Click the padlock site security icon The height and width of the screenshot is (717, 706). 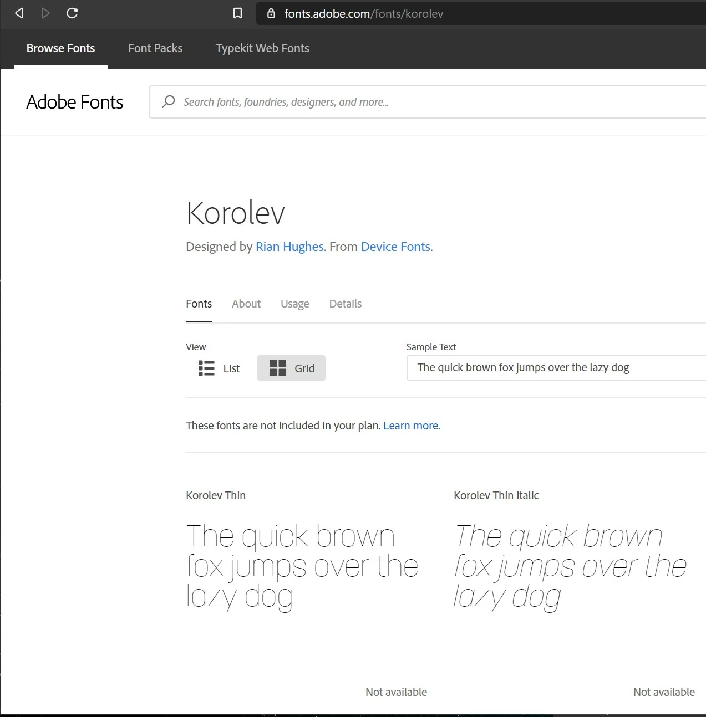pyautogui.click(x=271, y=13)
